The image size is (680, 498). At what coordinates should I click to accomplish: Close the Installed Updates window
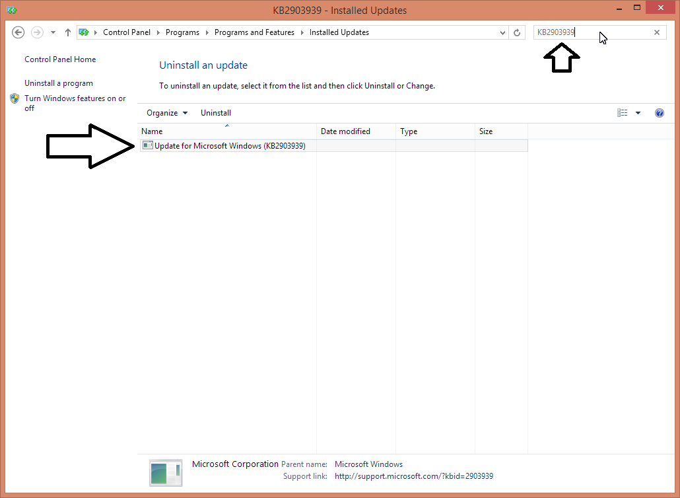pos(660,8)
